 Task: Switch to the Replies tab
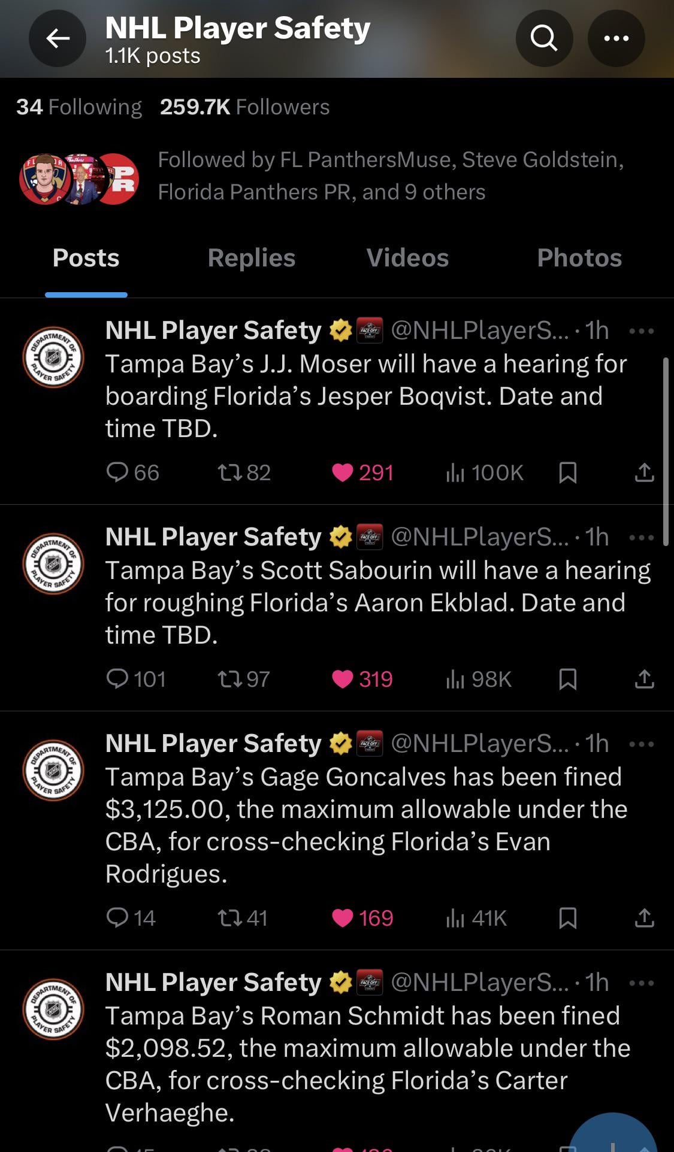point(251,258)
